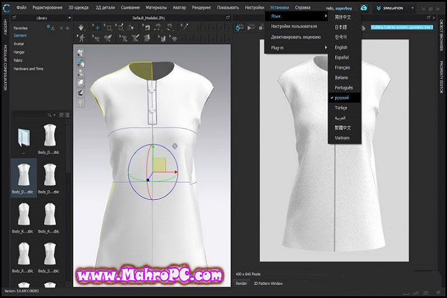Select Français language option
Screen dimensions: 447x298
(342, 68)
